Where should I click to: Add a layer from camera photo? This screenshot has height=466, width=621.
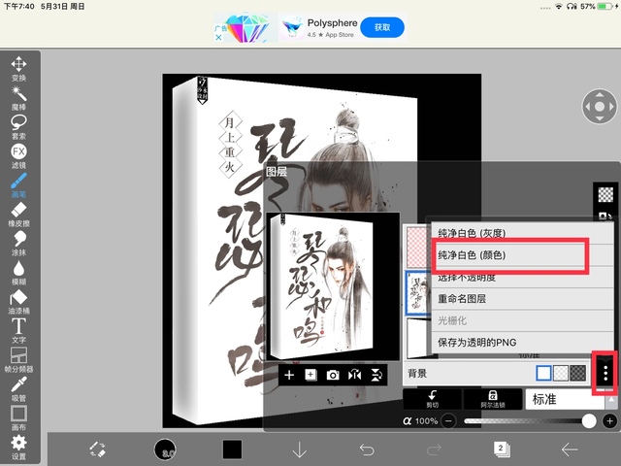[333, 375]
